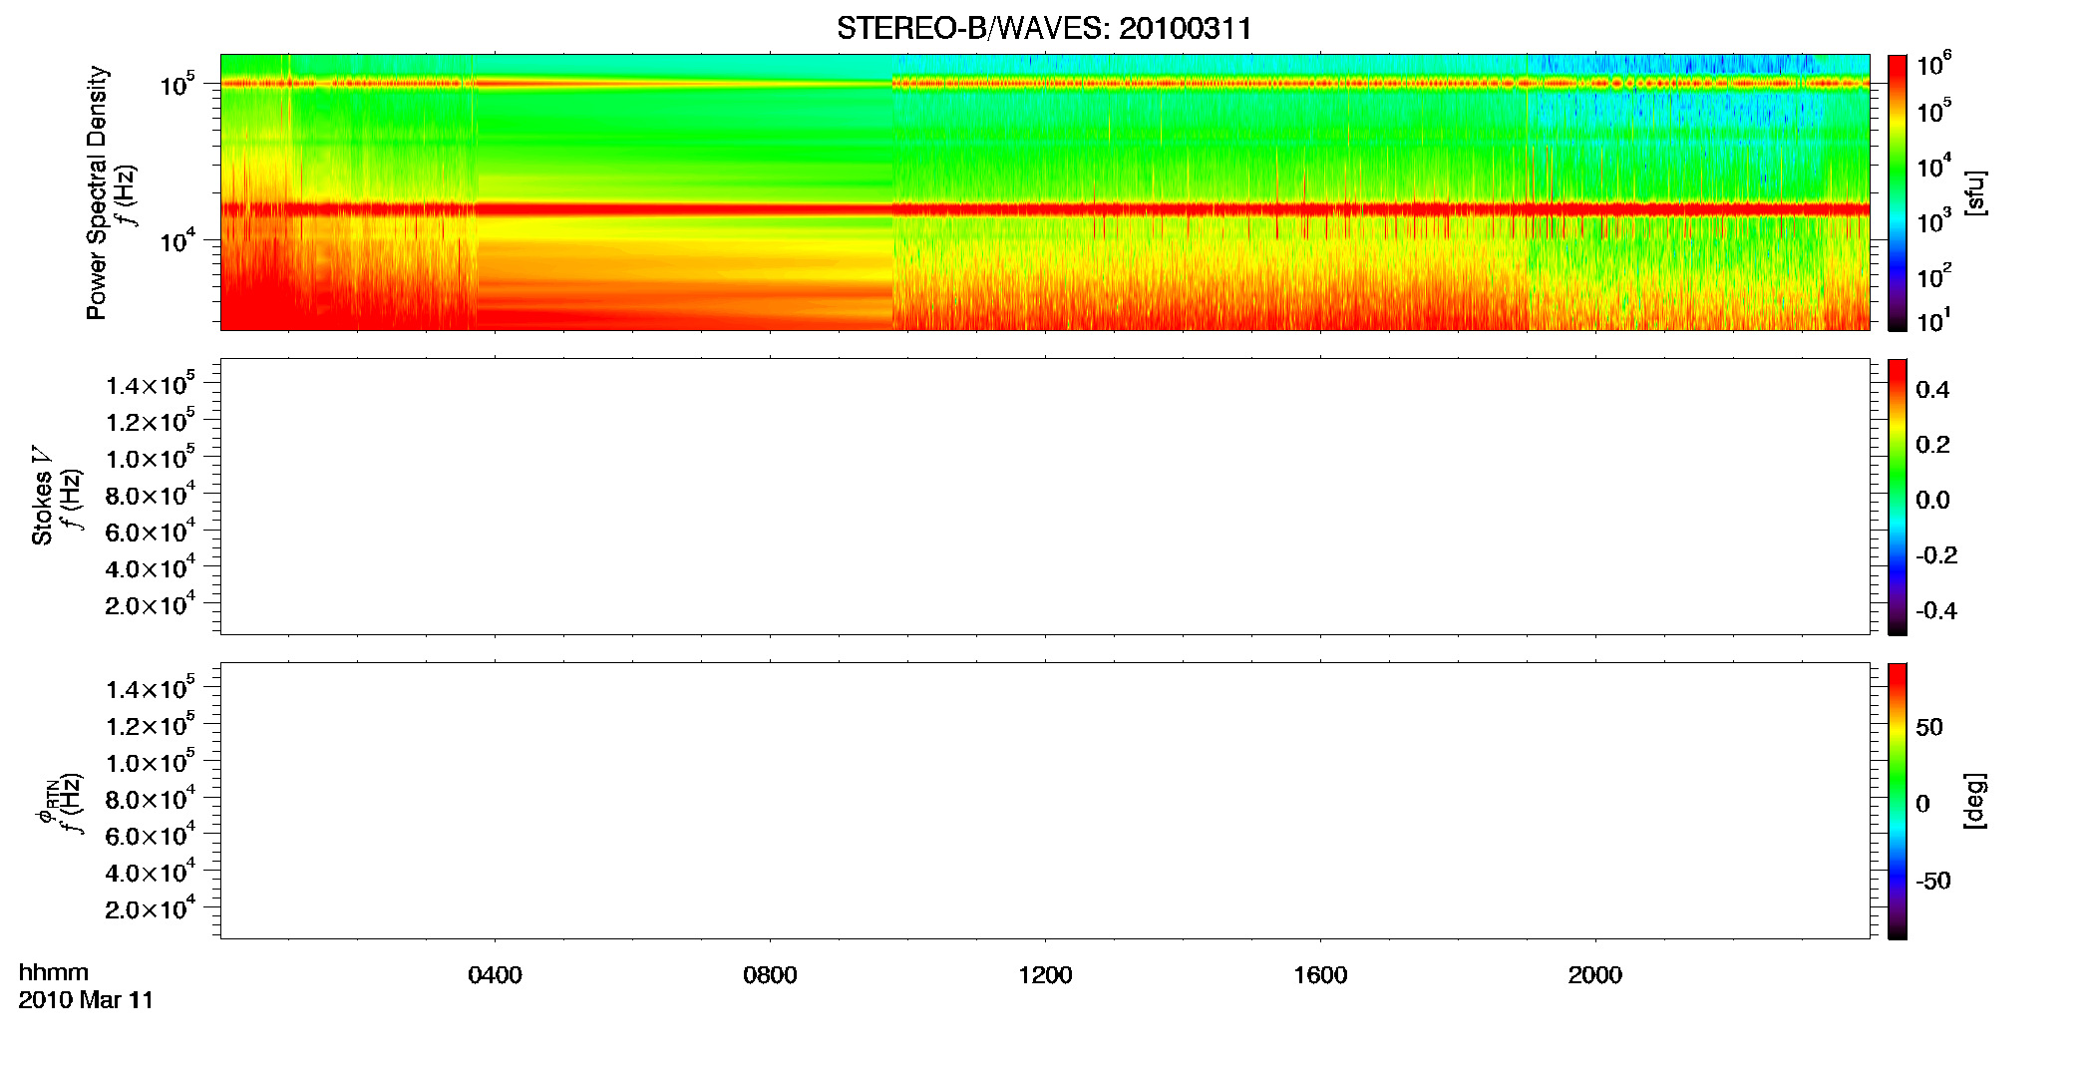Click the 6.0×10^4 tick in Stokes V panel
The image size is (2090, 1077).
tap(151, 531)
